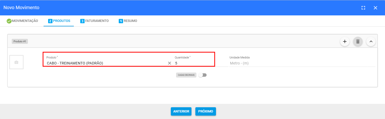Click the Anterior button

181,111
